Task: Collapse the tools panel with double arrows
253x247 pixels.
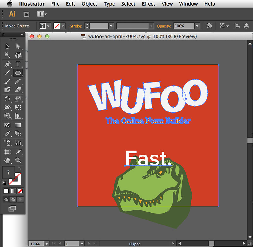Action: click(22, 35)
